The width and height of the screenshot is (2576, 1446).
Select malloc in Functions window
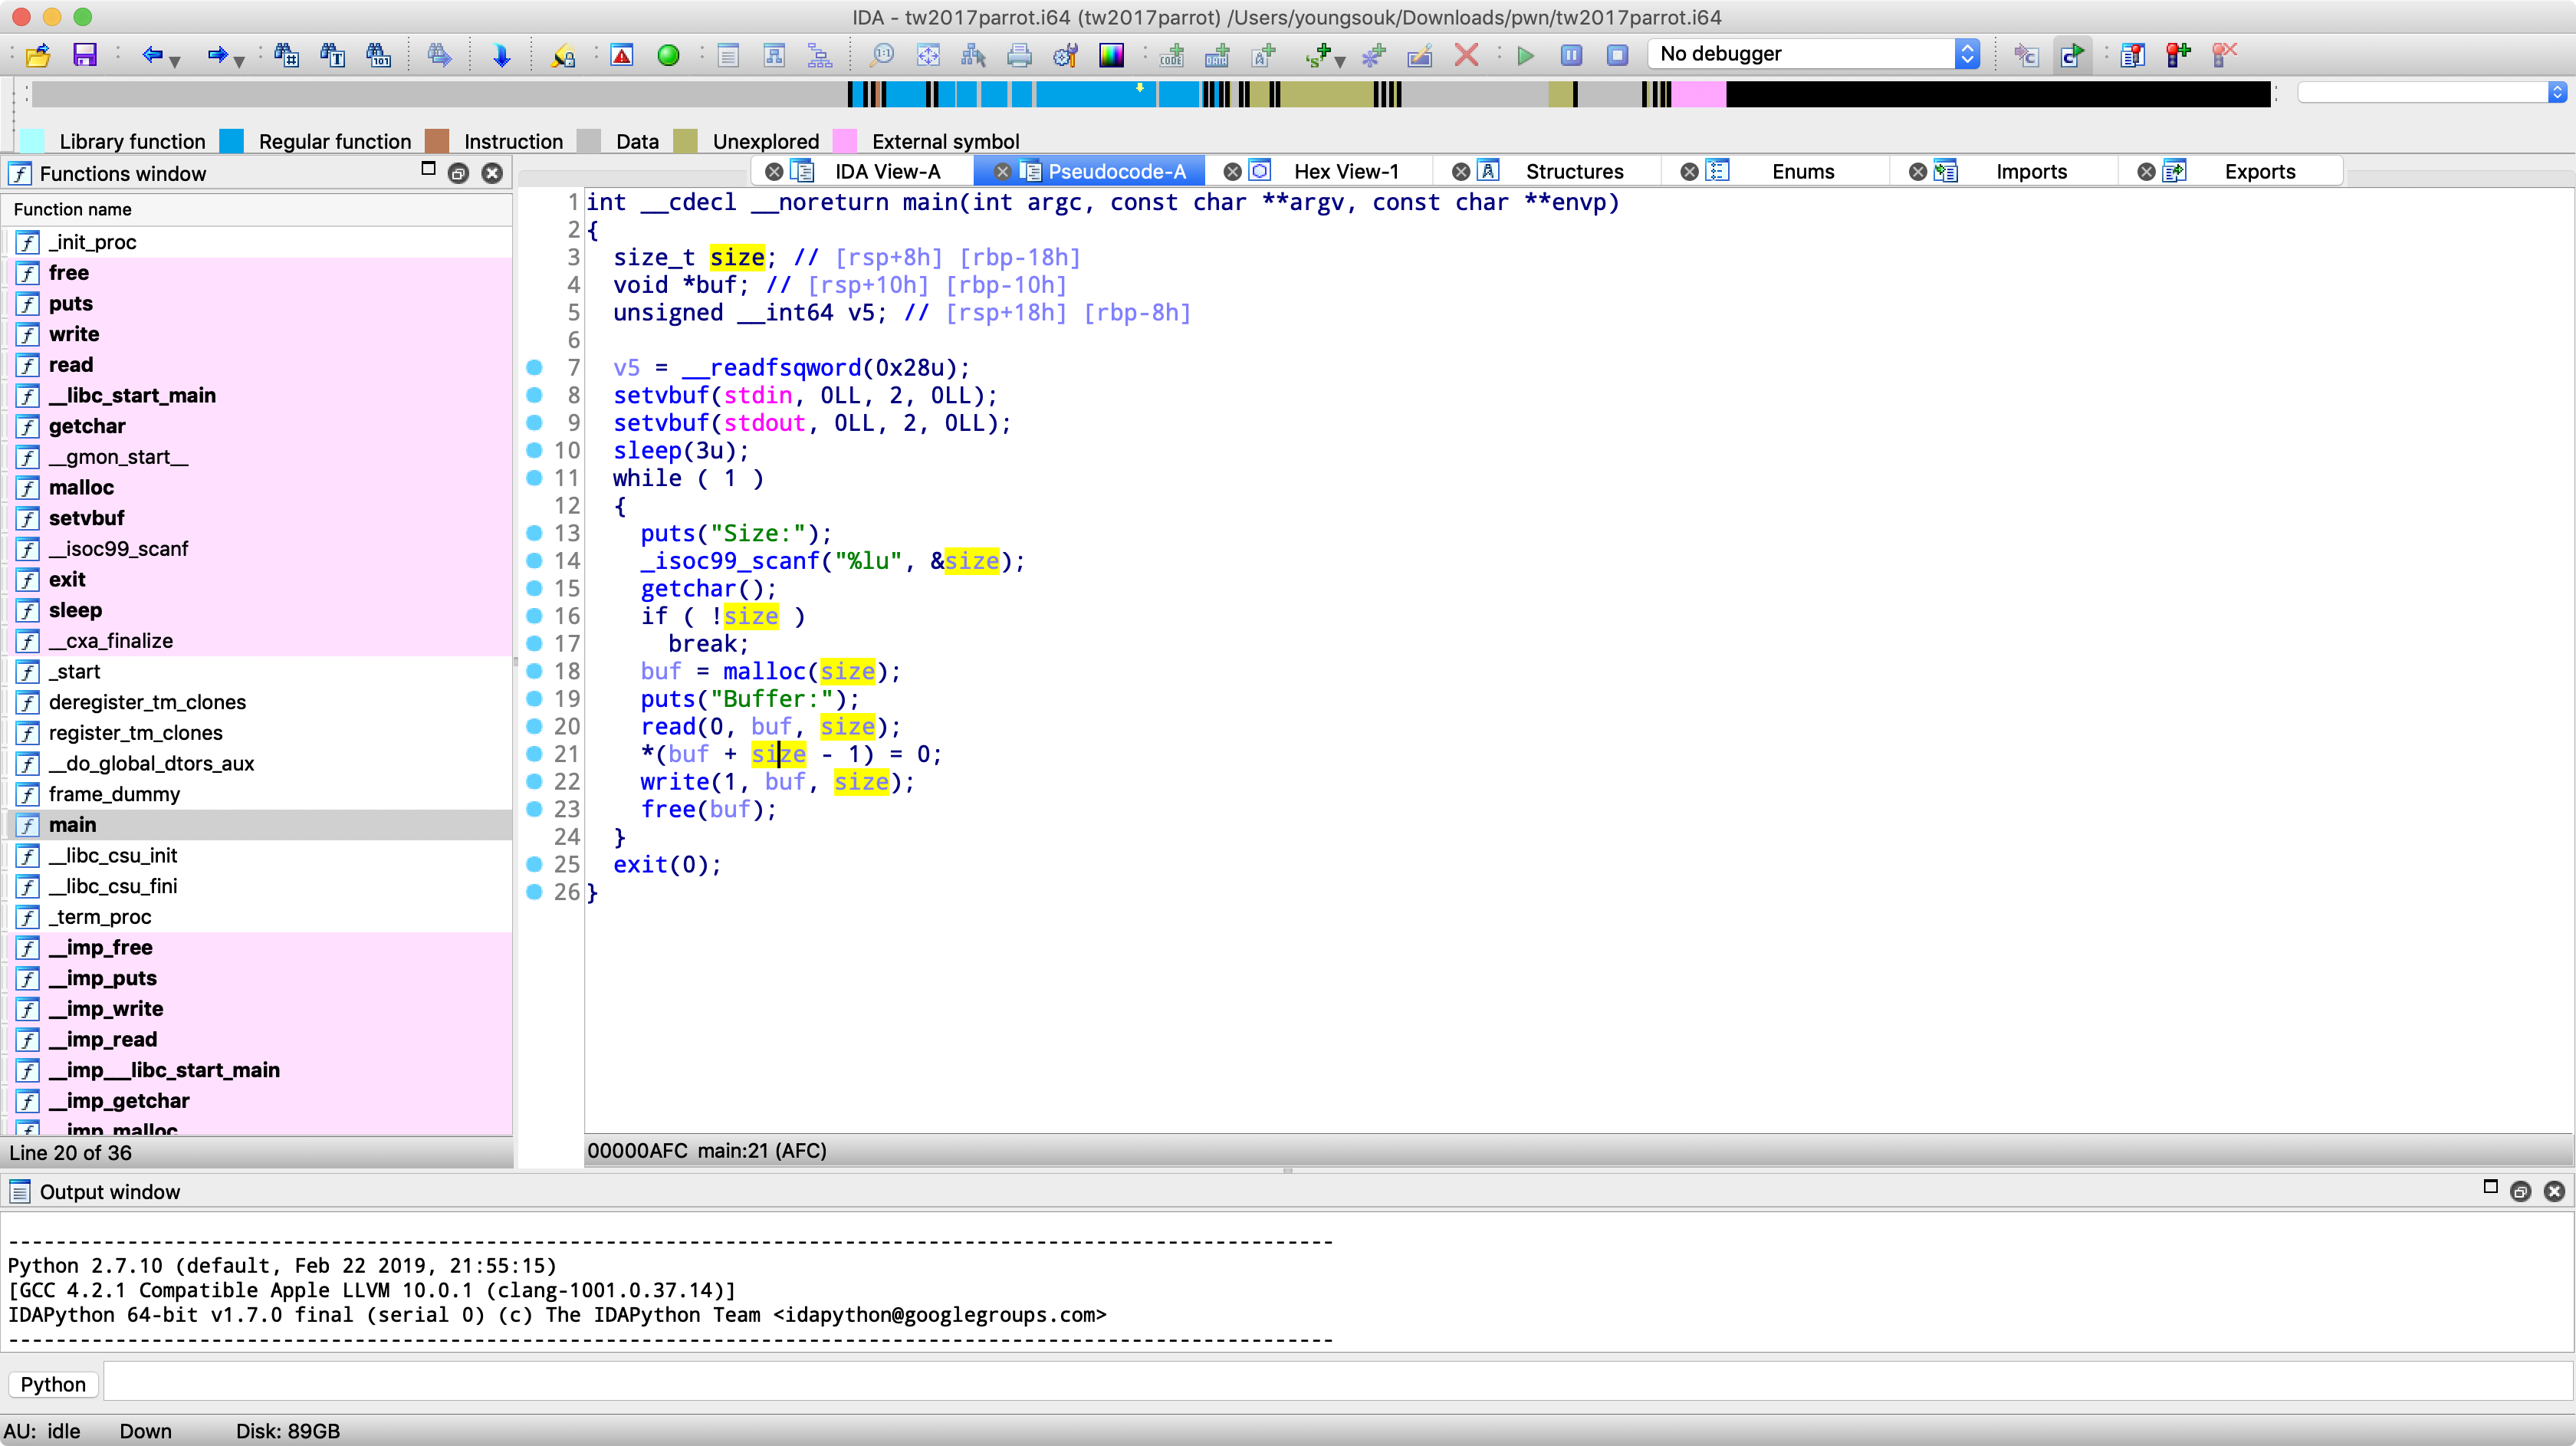click(x=81, y=487)
